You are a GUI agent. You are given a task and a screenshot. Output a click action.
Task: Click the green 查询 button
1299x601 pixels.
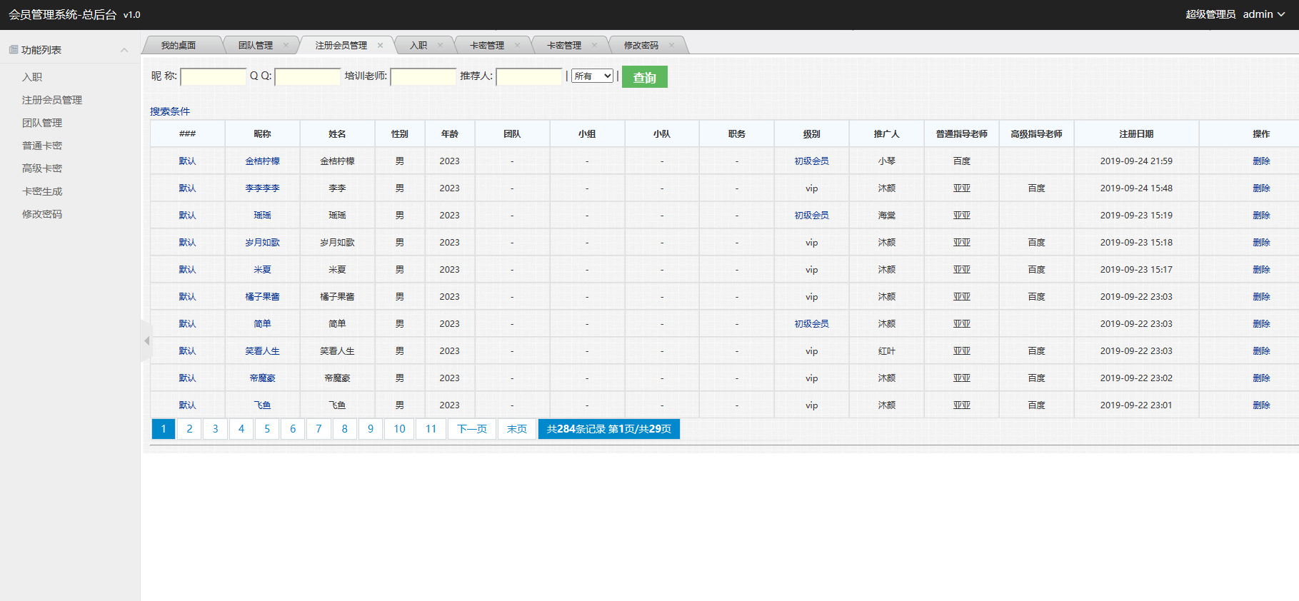[645, 77]
